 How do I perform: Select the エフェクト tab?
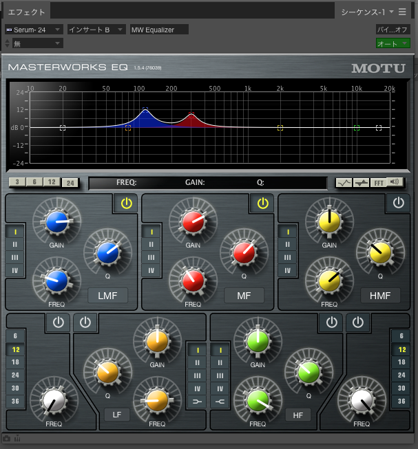pos(26,12)
